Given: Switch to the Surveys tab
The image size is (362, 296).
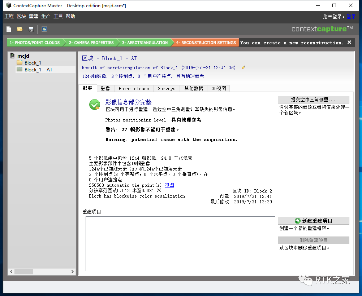Looking at the screenshot, I should 167,88.
